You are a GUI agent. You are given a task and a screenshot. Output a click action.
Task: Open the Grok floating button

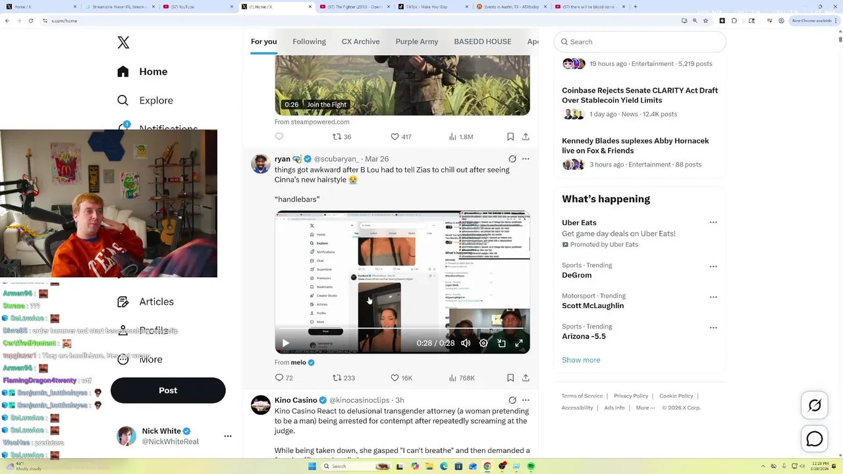pyautogui.click(x=815, y=406)
